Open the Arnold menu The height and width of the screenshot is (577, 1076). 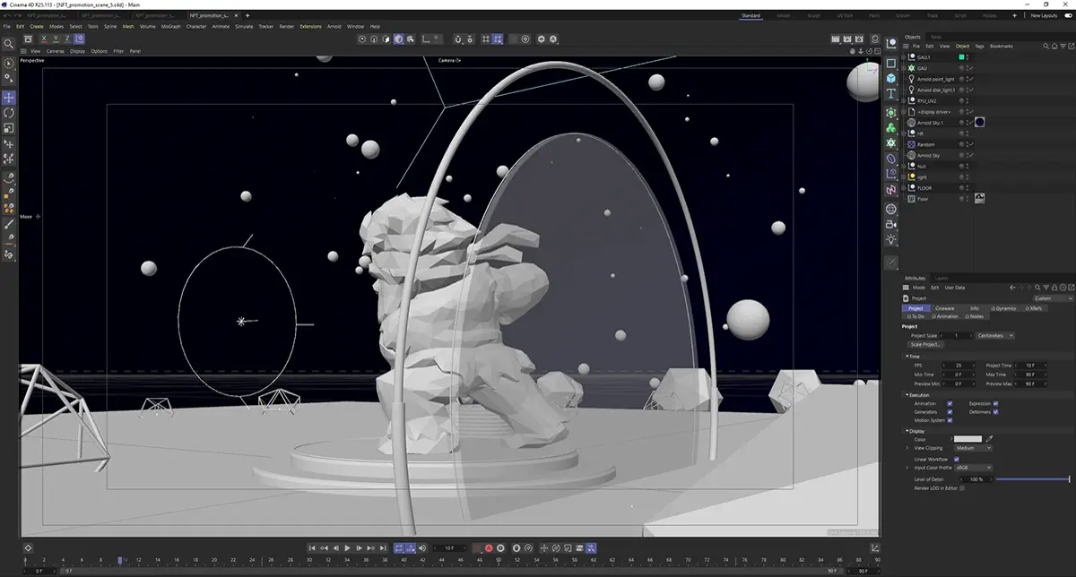[x=334, y=26]
